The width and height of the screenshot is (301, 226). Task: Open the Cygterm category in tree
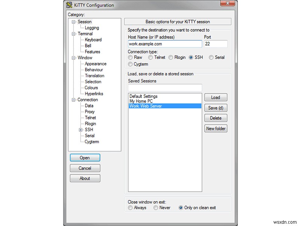tap(92, 142)
